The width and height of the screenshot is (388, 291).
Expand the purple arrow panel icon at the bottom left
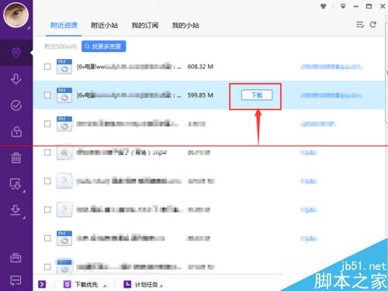(x=42, y=284)
